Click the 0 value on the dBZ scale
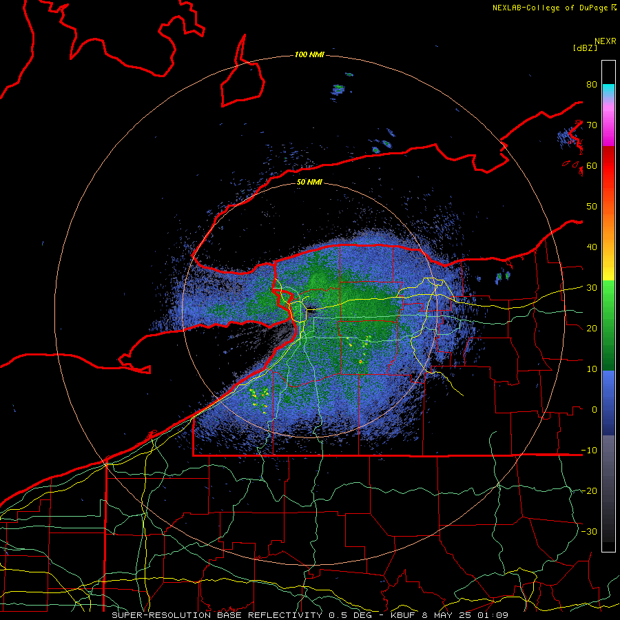 (595, 410)
